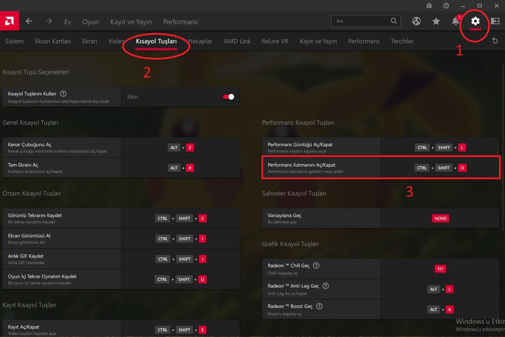
Task: Open Performans in top navigation
Action: click(180, 22)
